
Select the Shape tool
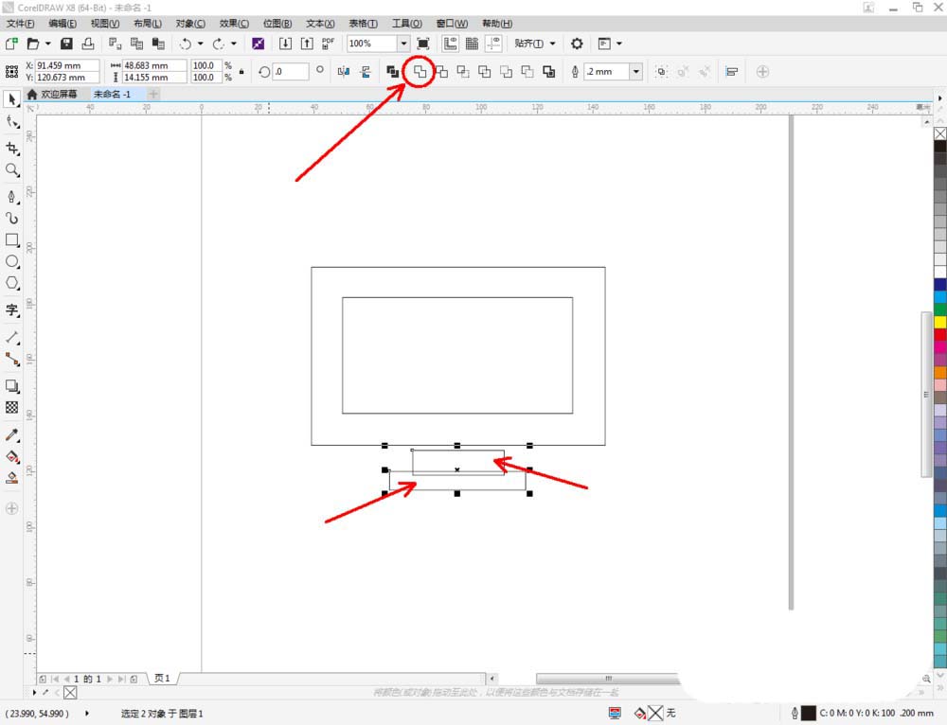tap(12, 122)
